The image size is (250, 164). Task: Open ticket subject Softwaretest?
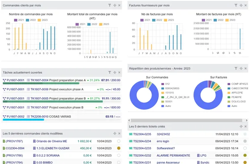(x=165, y=148)
